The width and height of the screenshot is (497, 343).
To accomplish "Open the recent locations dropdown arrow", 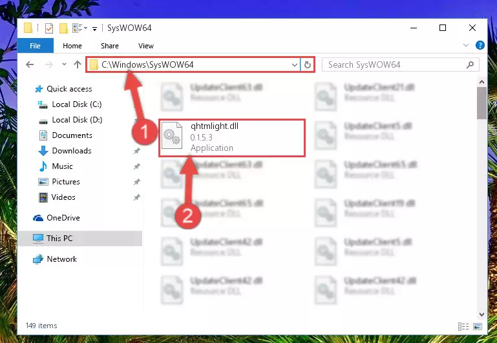I will click(x=64, y=64).
